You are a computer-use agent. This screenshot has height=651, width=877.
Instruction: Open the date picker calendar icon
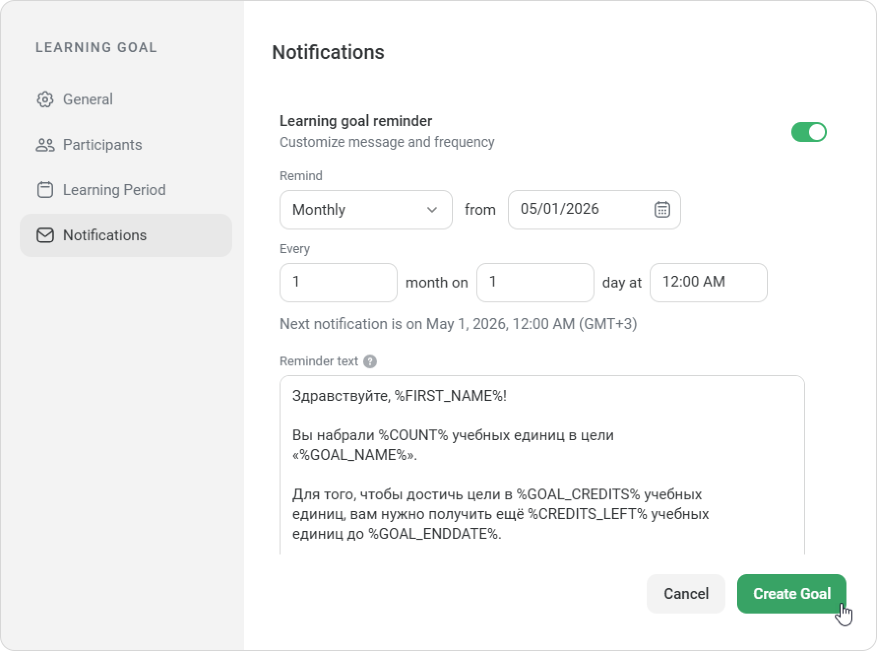pyautogui.click(x=662, y=209)
